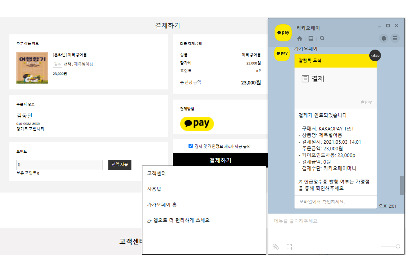Click the product title [온라인] 제목넣어봄
406x255 pixels.
(70, 55)
